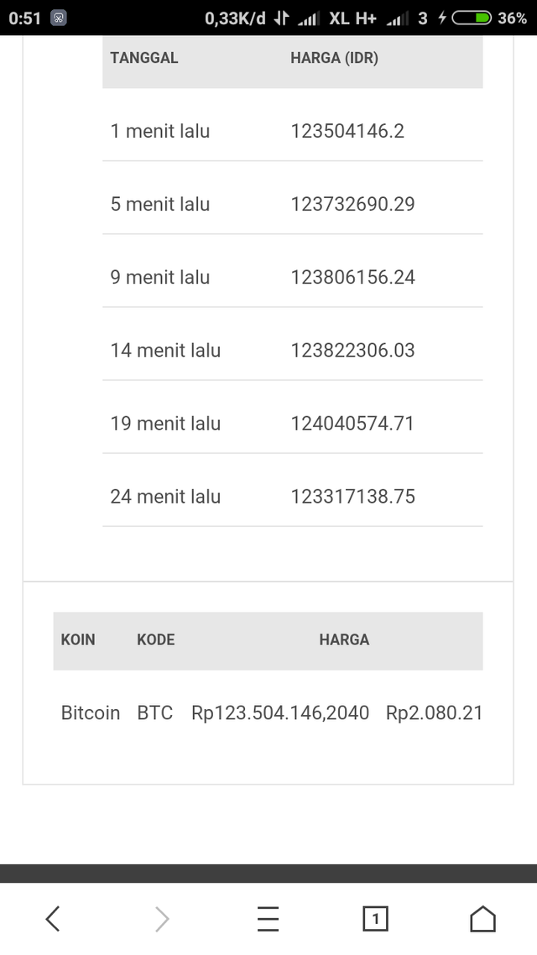Tap the Rp2.080.21 value

(434, 712)
